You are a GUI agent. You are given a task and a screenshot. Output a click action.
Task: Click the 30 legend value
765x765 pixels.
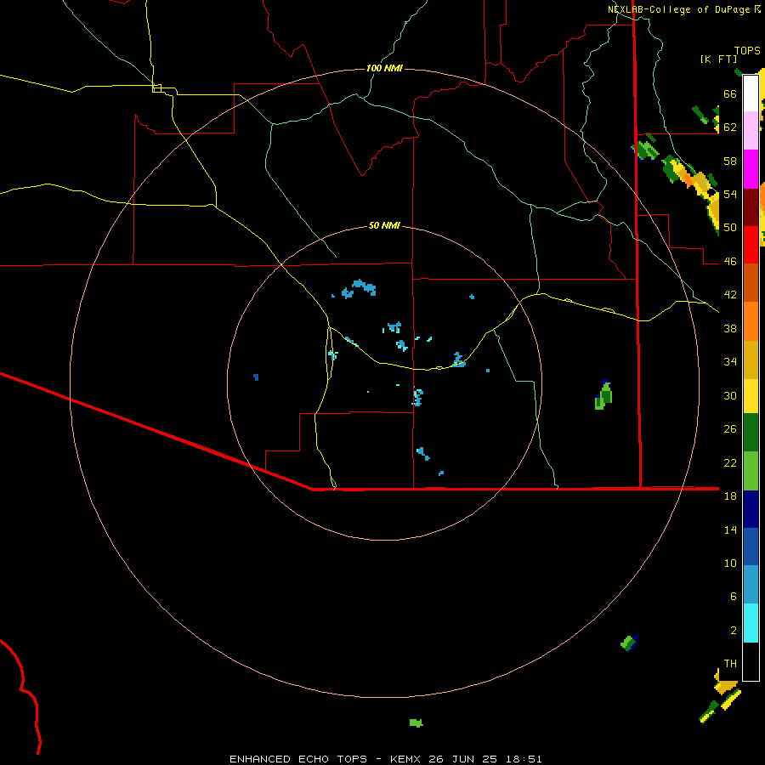pos(730,395)
